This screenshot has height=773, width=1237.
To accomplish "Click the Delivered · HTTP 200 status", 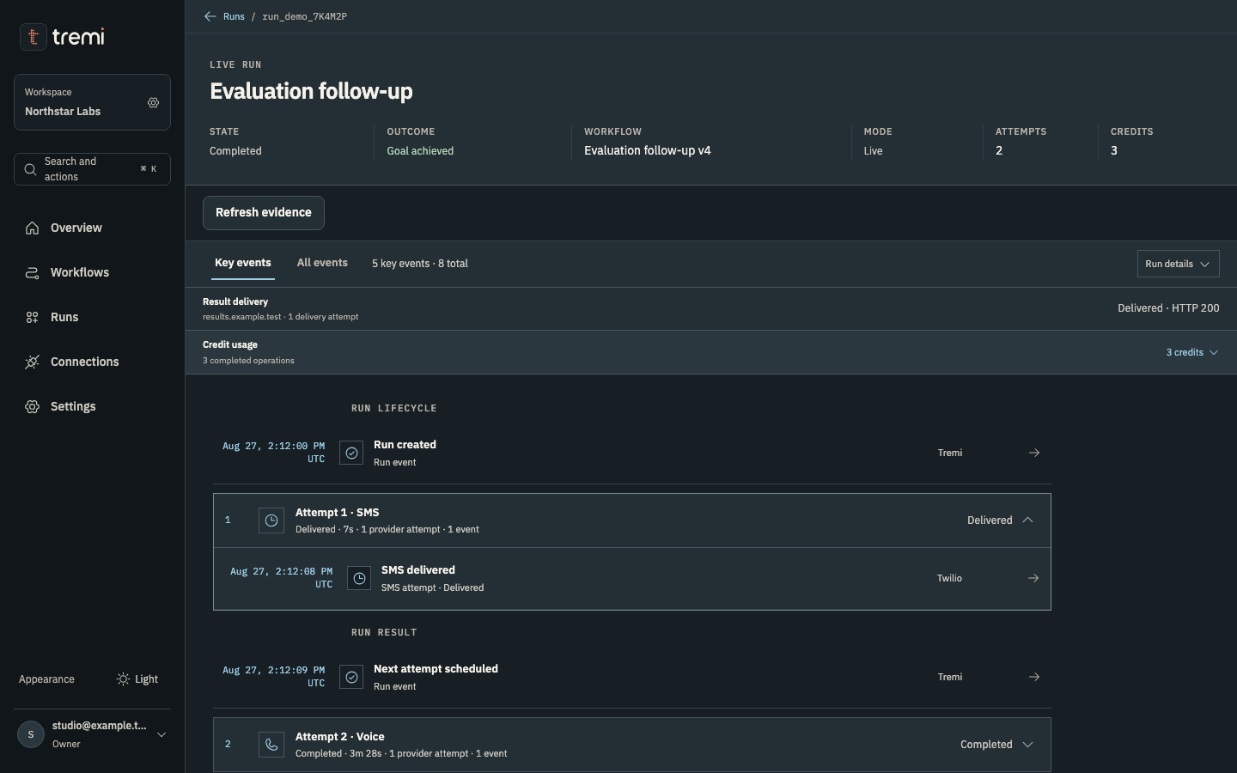I will point(1168,307).
